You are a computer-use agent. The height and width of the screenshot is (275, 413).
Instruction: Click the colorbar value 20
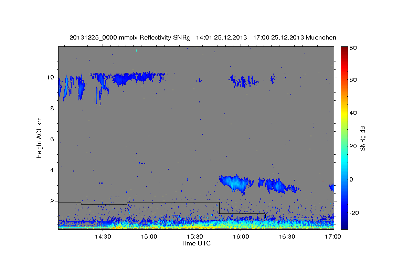353,146
